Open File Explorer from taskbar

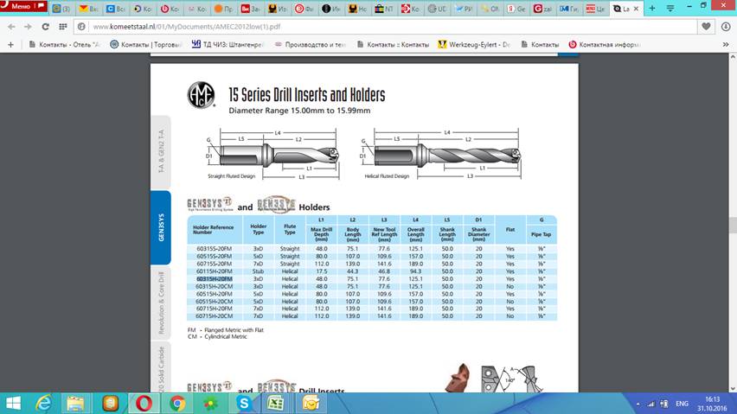pyautogui.click(x=75, y=404)
